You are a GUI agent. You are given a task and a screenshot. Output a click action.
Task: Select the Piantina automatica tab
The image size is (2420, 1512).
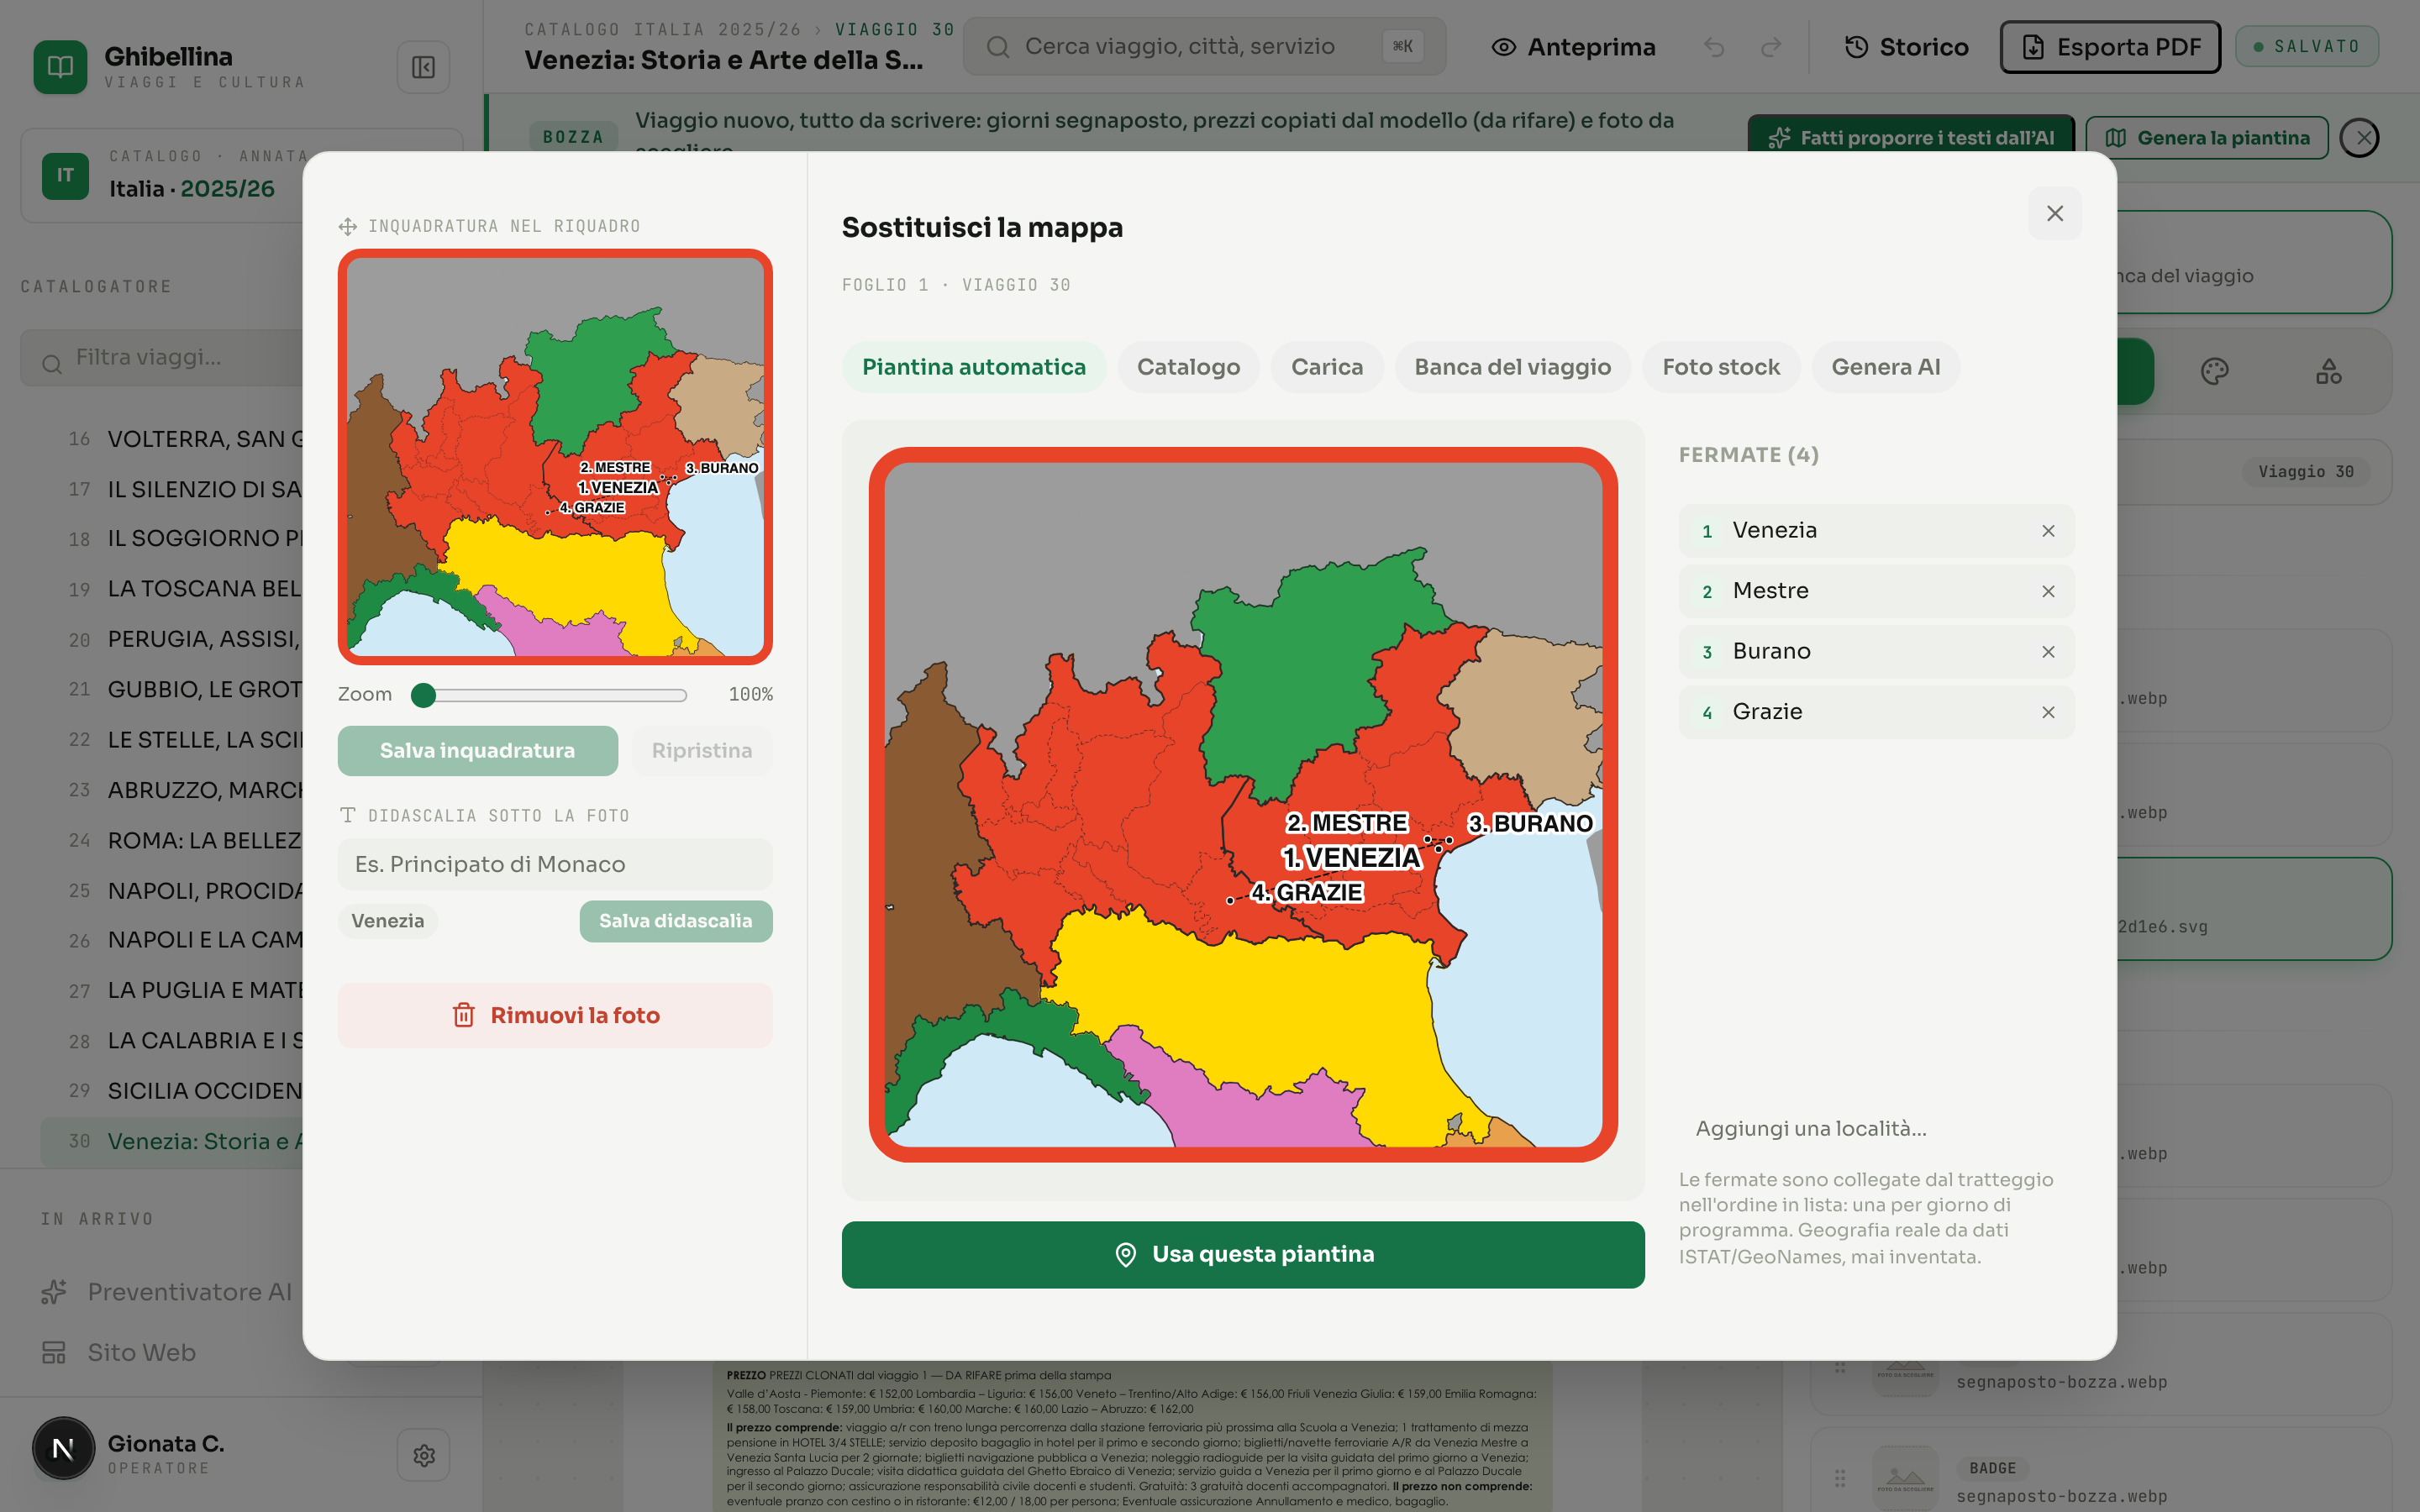point(973,367)
